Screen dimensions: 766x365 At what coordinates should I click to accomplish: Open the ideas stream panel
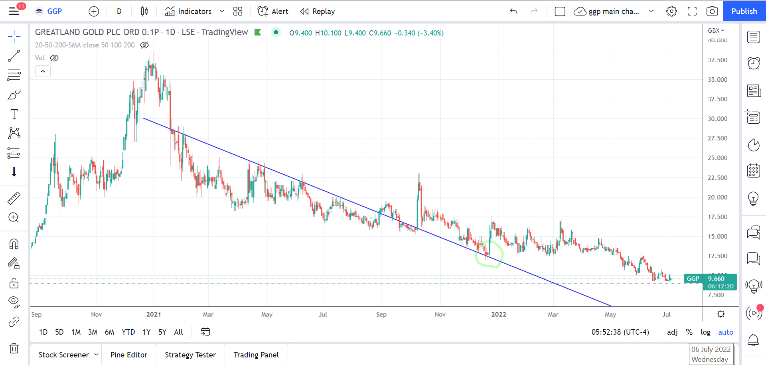click(754, 286)
